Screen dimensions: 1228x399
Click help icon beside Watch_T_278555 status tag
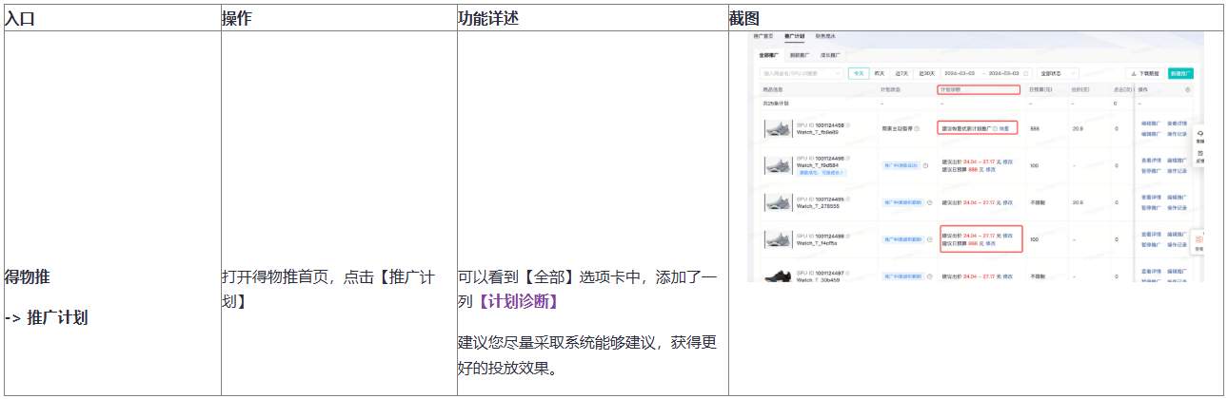coord(929,202)
